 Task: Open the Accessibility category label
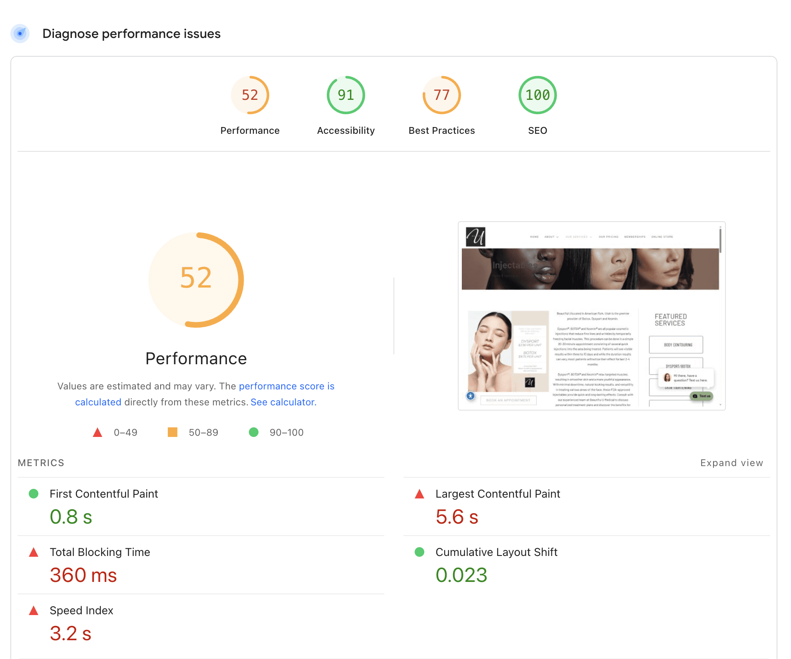(346, 131)
